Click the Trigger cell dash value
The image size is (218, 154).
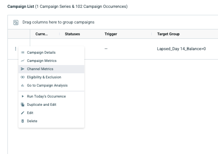[x=106, y=49]
